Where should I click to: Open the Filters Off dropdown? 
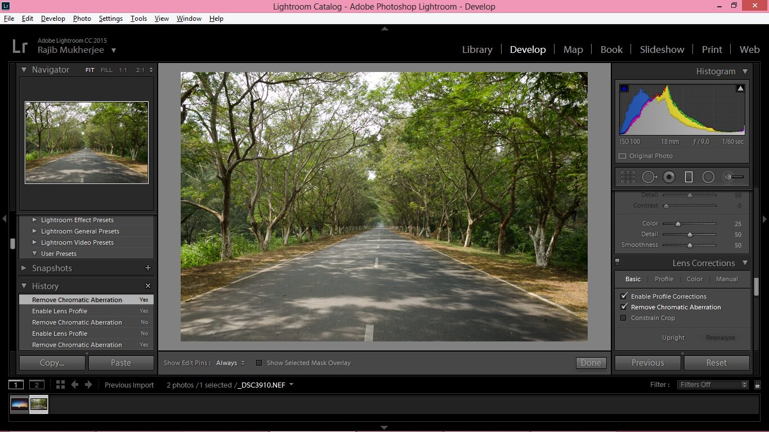point(713,385)
